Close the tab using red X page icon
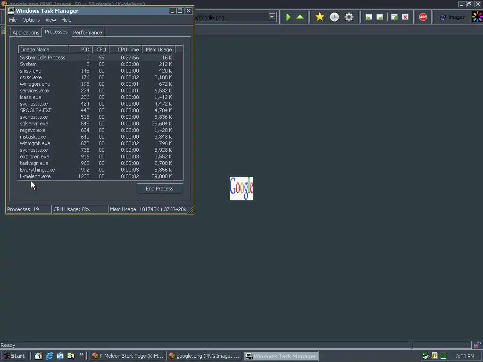Image resolution: width=483 pixels, height=362 pixels. click(405, 17)
